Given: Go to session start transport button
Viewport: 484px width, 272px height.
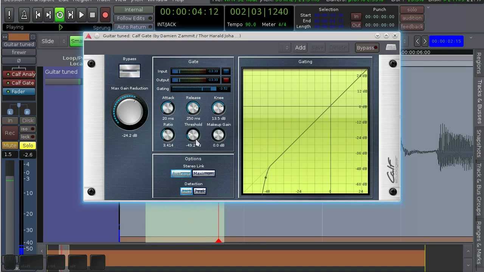Looking at the screenshot, I should (38, 15).
